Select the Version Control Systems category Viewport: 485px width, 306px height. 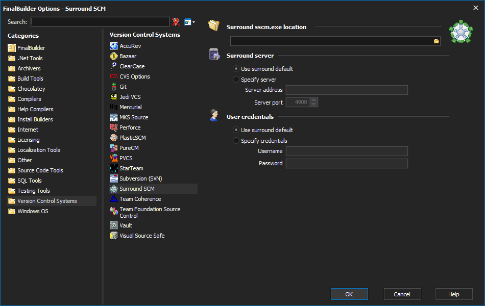[52, 201]
